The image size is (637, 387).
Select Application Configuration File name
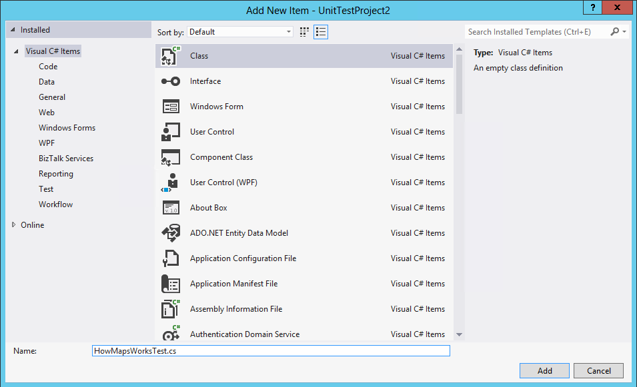point(243,258)
